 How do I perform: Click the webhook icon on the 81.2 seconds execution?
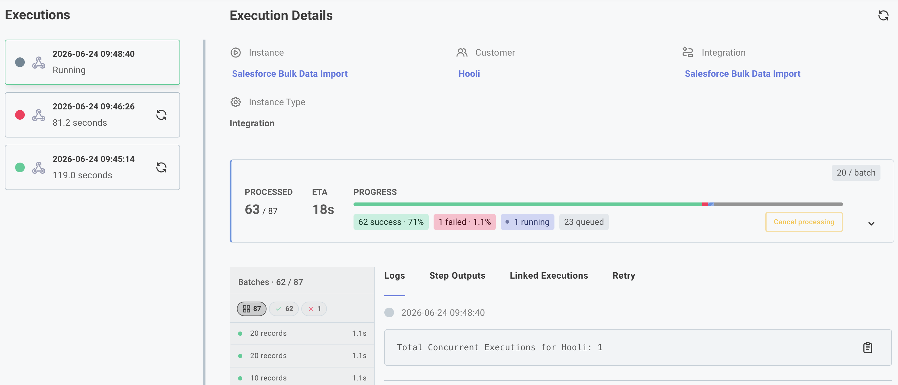click(39, 115)
